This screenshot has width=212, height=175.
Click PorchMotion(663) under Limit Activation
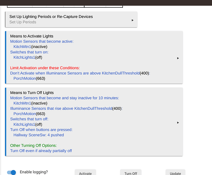[29, 79]
